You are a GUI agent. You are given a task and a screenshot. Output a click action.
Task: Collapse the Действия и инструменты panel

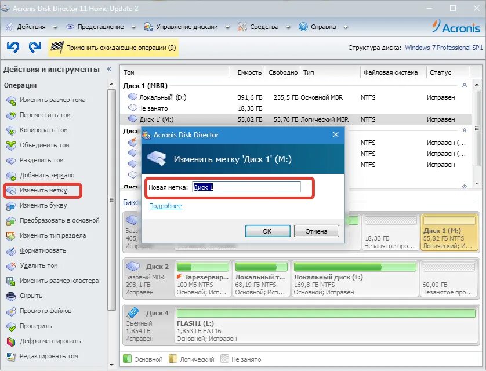[x=109, y=69]
